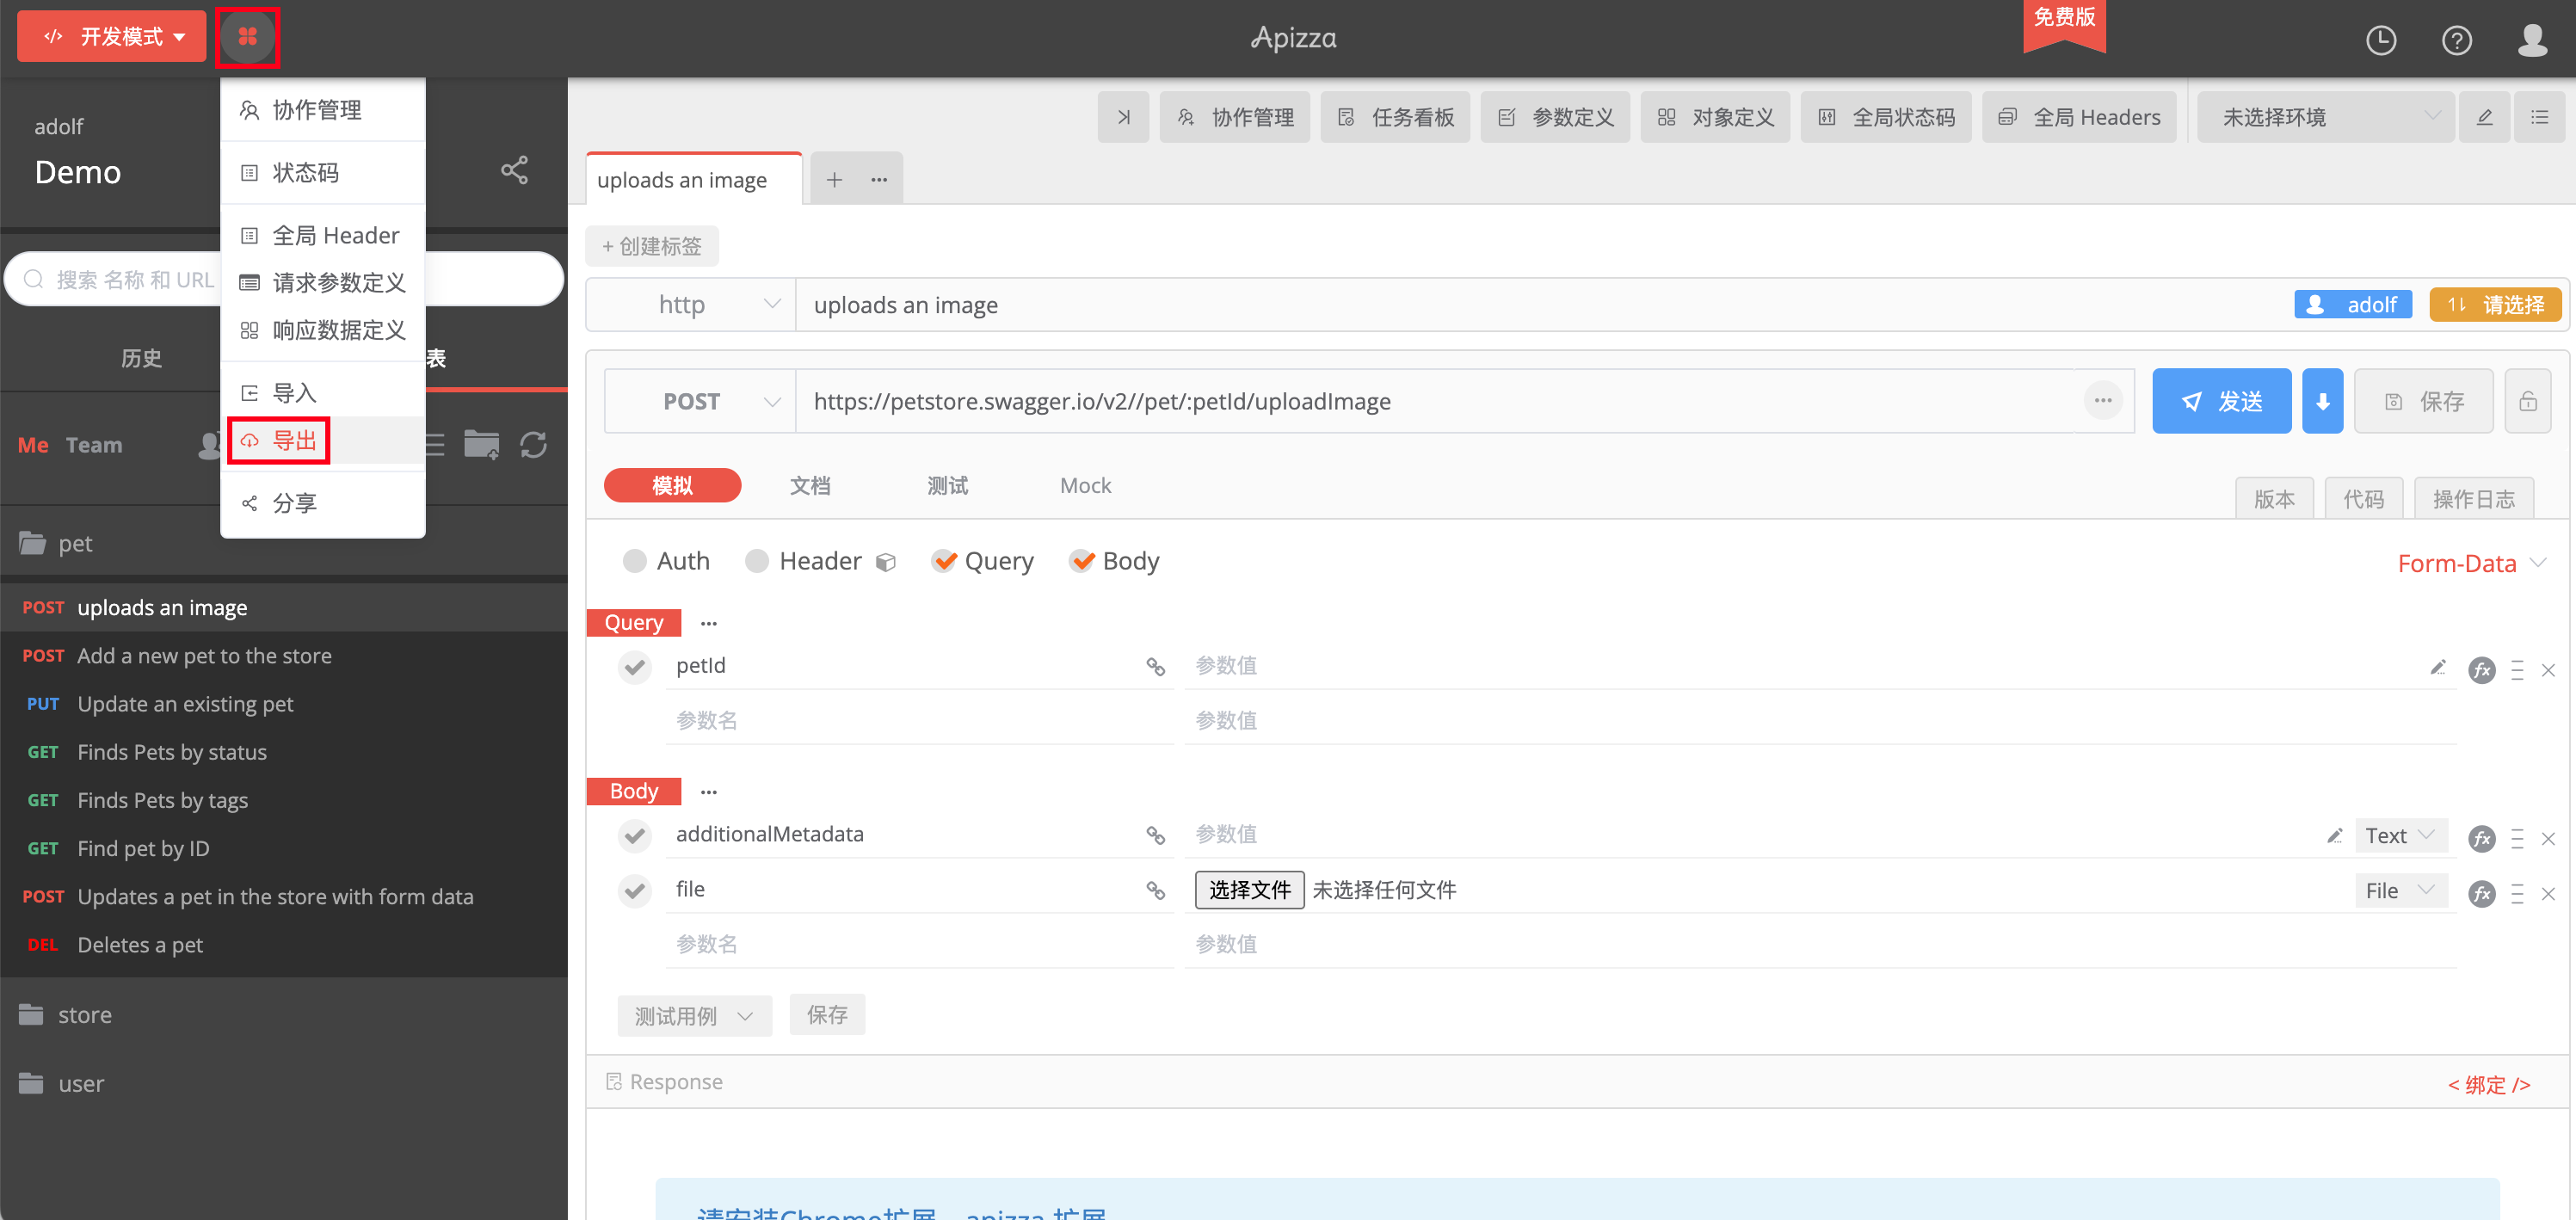2576x1220 pixels.
Task: Uncheck the petId parameter checkbox
Action: coord(635,667)
